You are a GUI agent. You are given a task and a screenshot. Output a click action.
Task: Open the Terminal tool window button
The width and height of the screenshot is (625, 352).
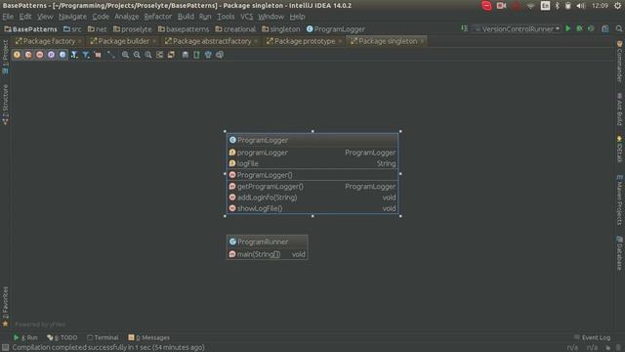(x=103, y=337)
